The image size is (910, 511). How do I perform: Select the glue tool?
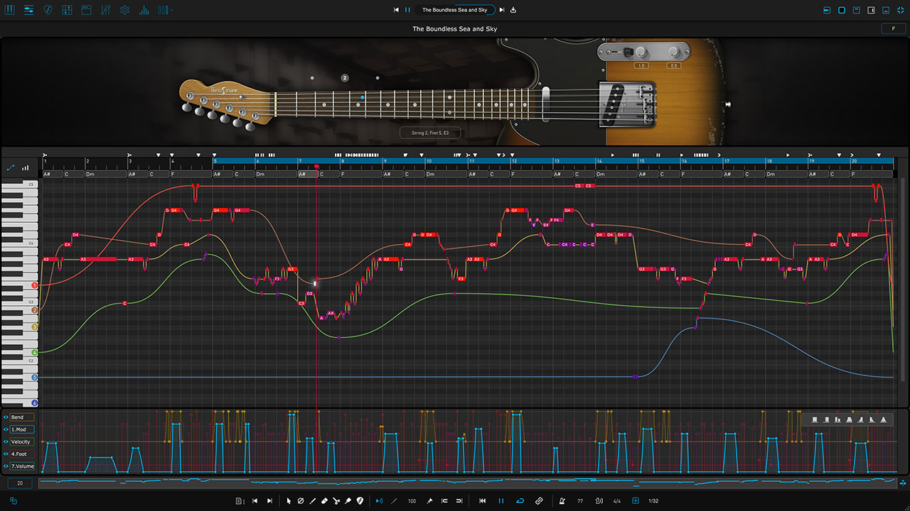pos(348,501)
